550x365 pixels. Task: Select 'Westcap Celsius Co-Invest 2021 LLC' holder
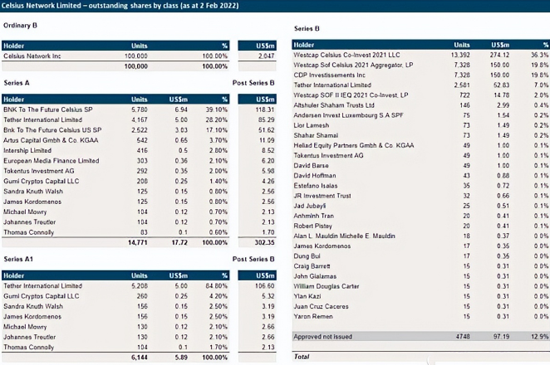346,55
